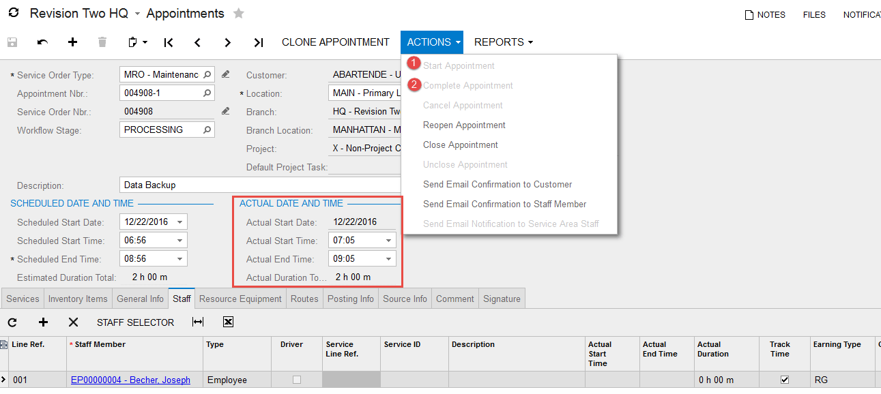Click Export to Excel icon in grid

pyautogui.click(x=229, y=322)
